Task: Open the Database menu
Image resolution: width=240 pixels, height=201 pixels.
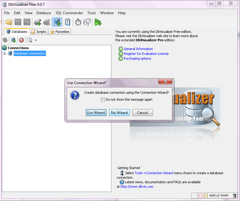Action: 44,13
